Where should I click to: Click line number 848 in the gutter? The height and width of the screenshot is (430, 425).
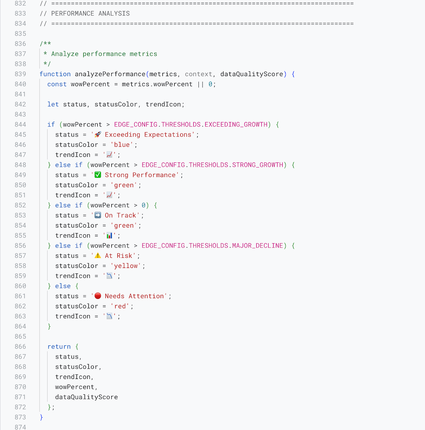pos(20,165)
